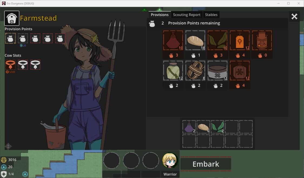Select the Warrior character portrait
304x178 pixels.
tap(170, 160)
